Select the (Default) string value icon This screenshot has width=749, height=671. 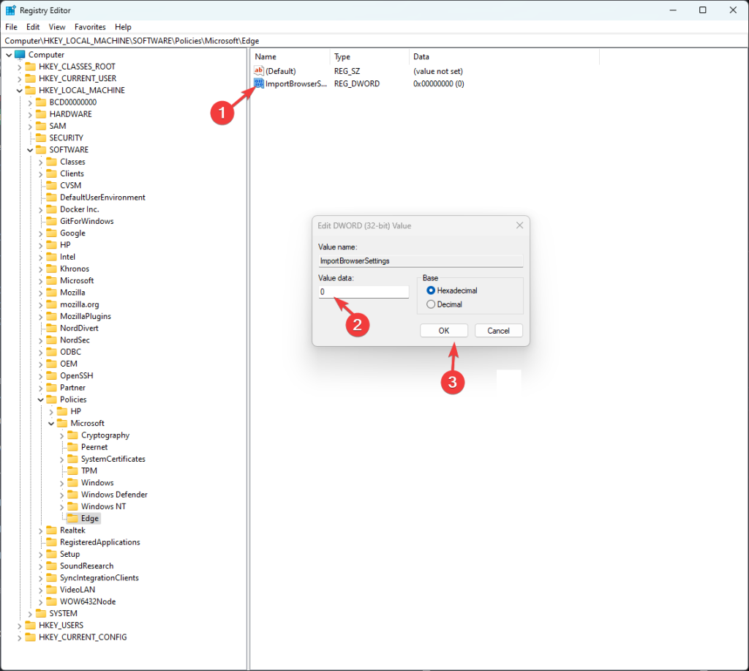point(258,71)
